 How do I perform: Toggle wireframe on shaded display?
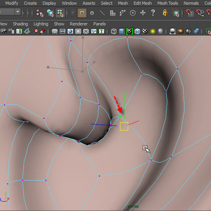coord(137,31)
